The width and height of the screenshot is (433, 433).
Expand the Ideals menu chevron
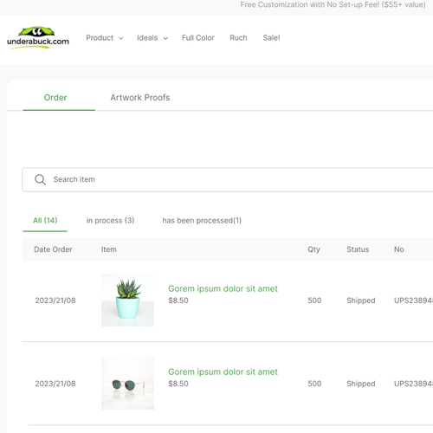165,38
